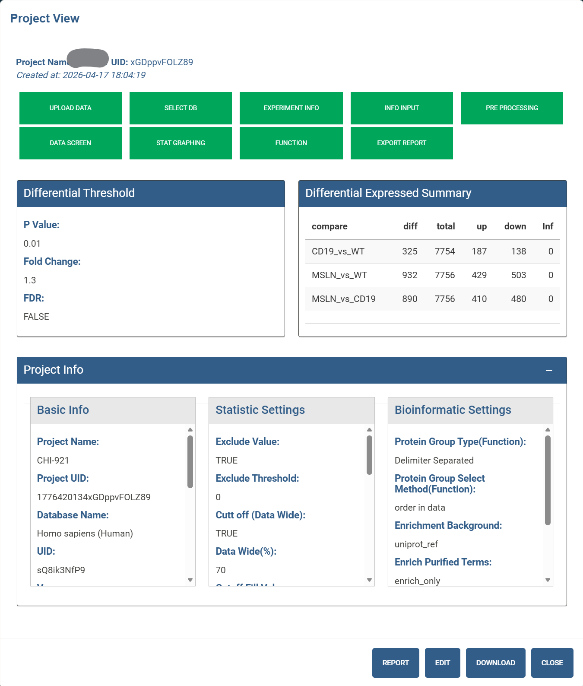Click the Differential Threshold panel header

coord(151,194)
